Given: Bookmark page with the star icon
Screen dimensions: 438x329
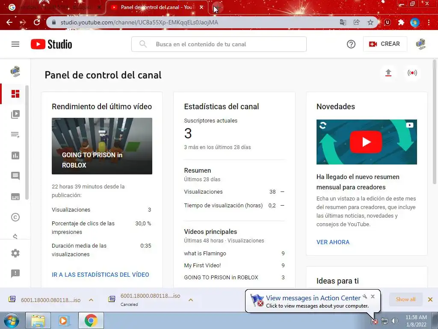Looking at the screenshot, I should coord(370,22).
